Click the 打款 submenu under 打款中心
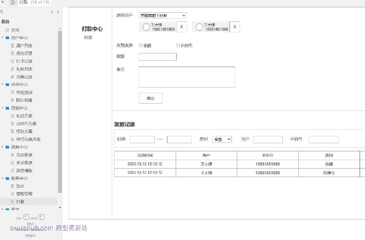365x240 pixels. point(88,37)
